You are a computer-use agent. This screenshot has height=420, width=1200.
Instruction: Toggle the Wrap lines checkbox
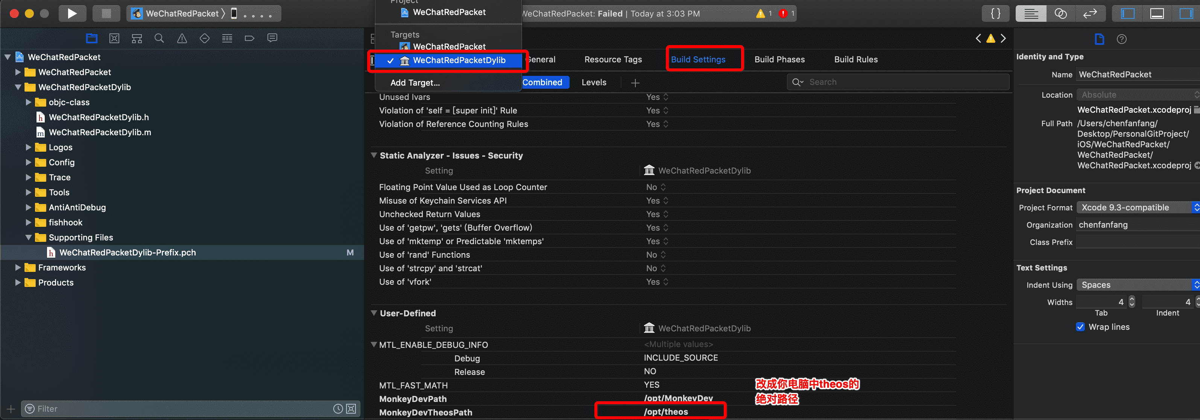coord(1080,327)
